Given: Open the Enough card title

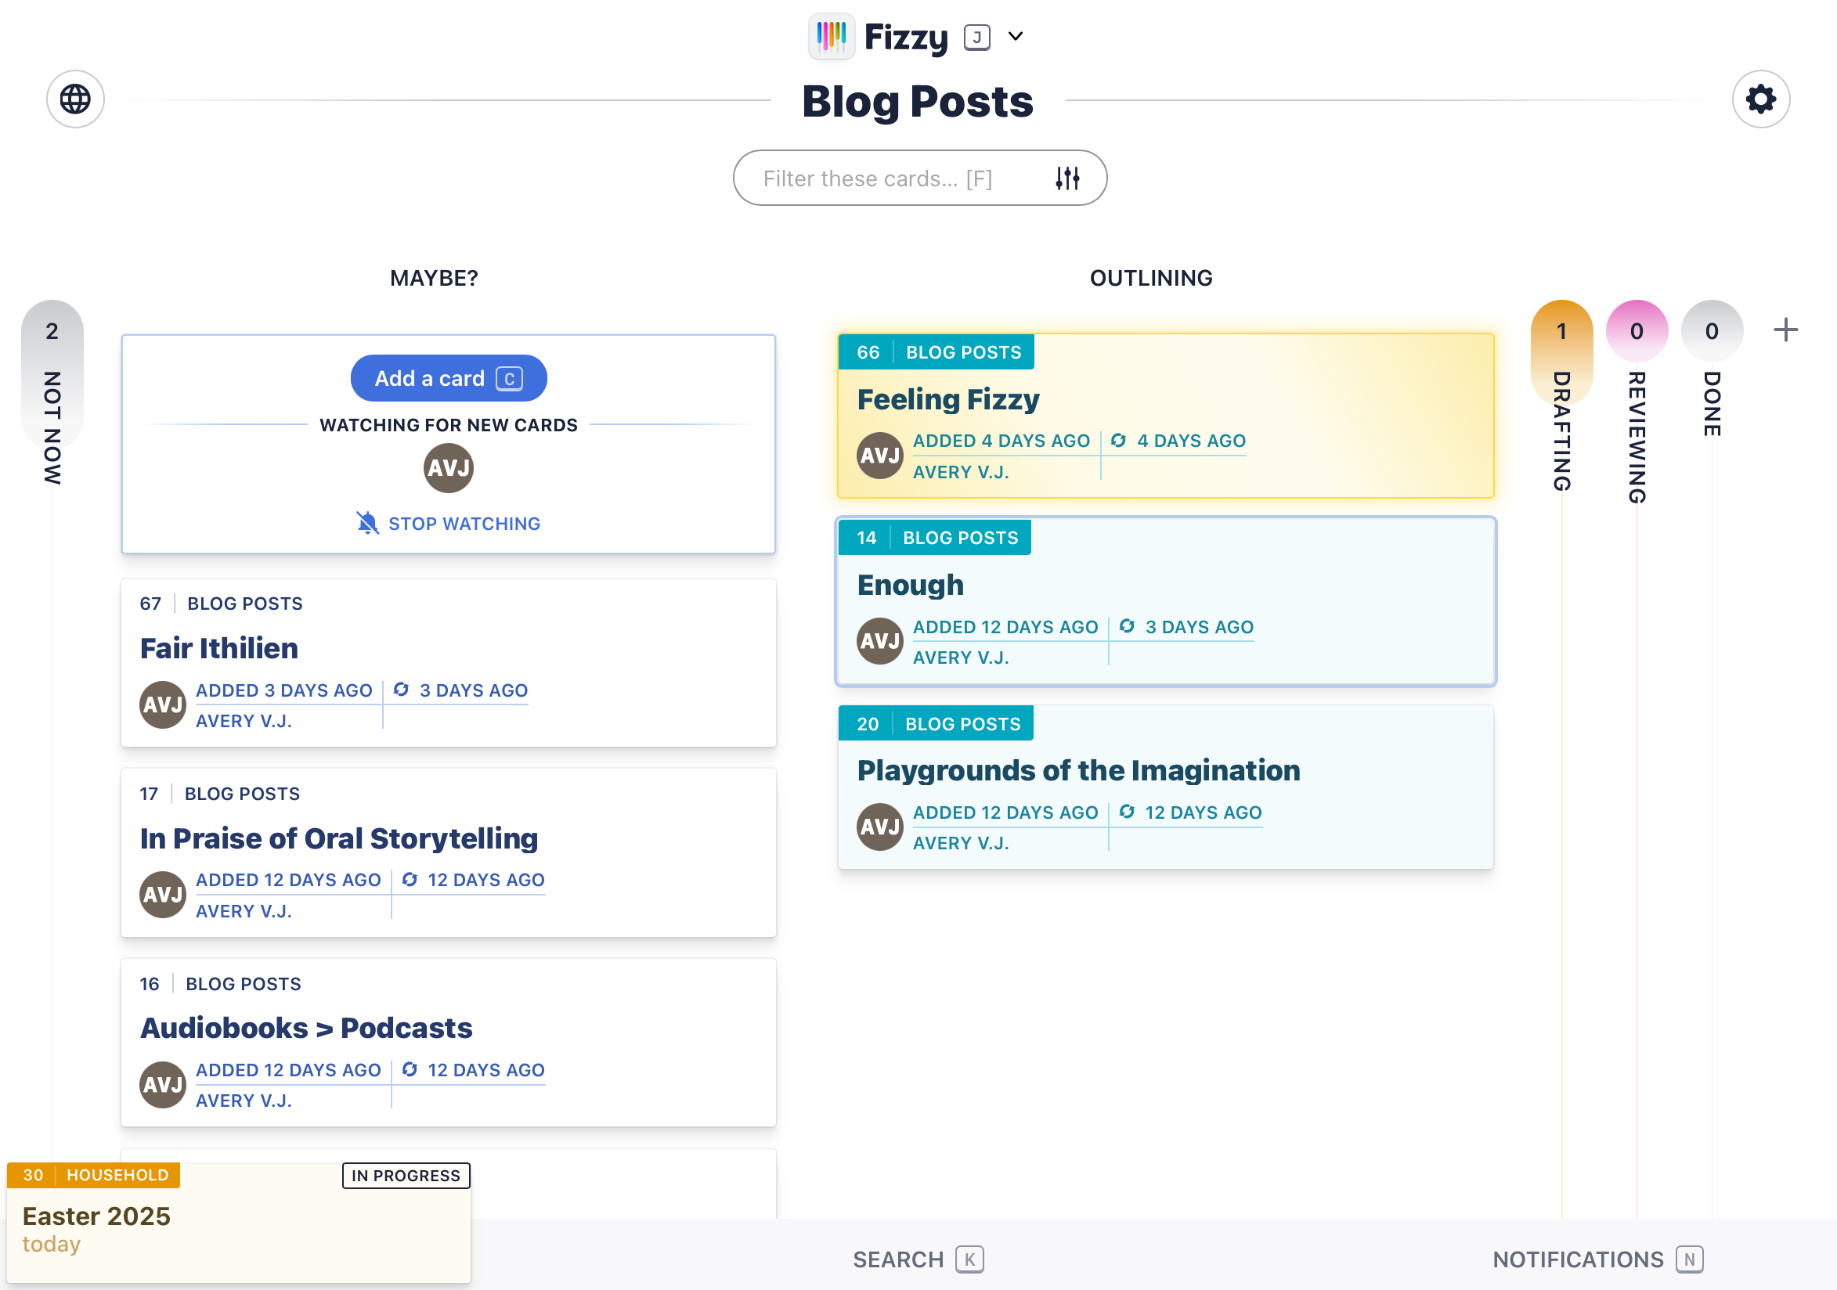Looking at the screenshot, I should click(911, 585).
